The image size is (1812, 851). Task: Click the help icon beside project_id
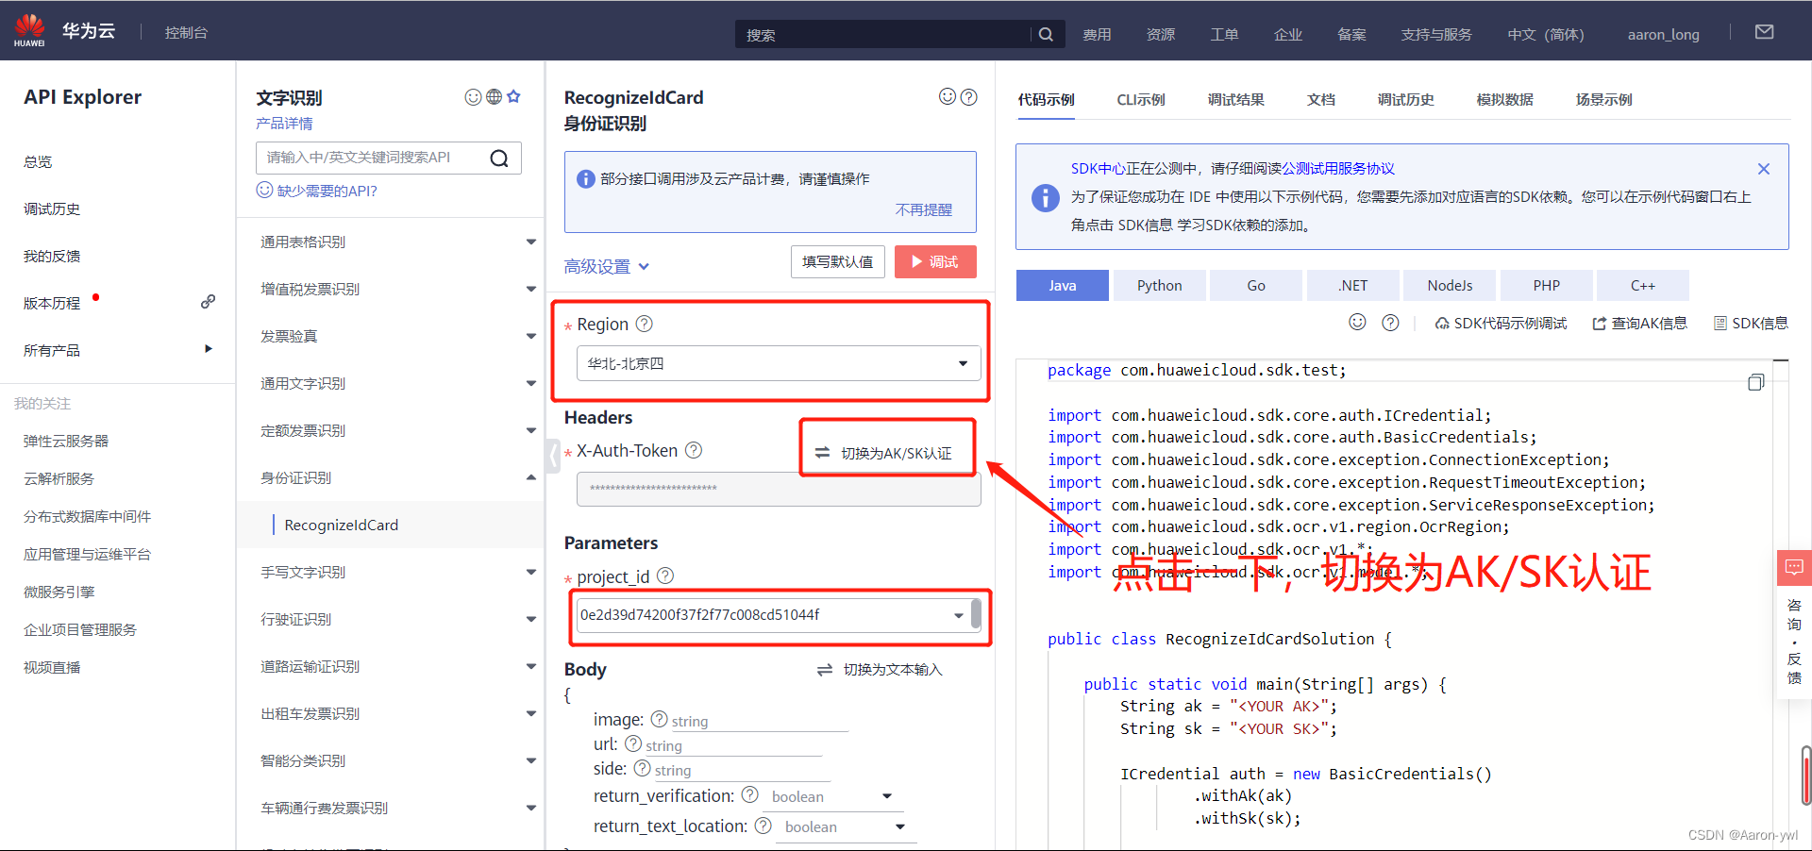pyautogui.click(x=665, y=576)
